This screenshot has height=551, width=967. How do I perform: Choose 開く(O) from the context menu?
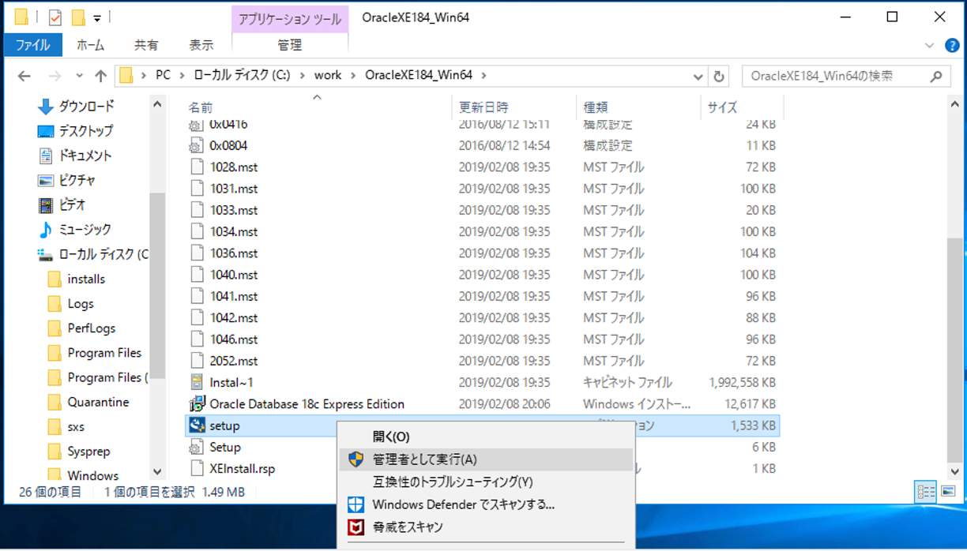click(x=486, y=437)
